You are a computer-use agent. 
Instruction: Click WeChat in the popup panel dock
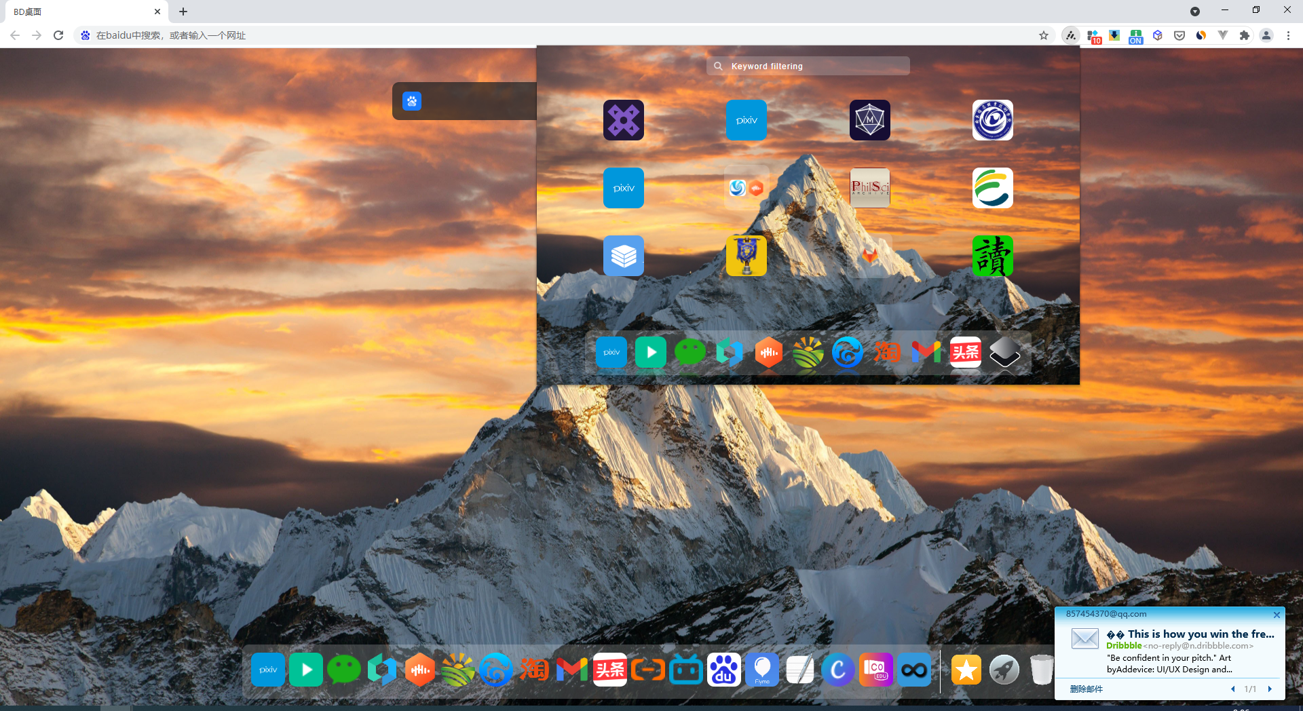click(690, 352)
